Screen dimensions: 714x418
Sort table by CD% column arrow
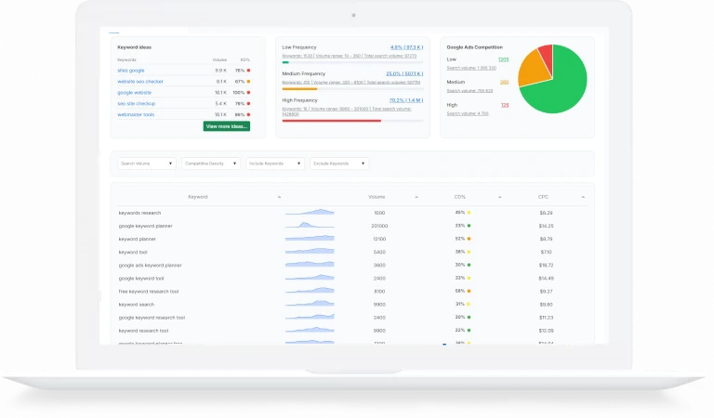[x=499, y=197]
